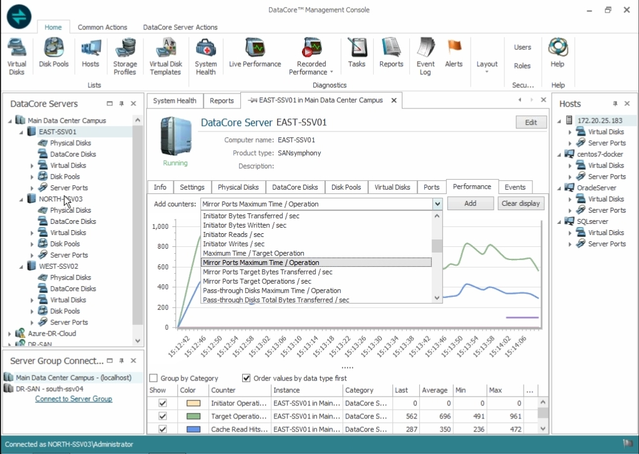Hide the Cache Read Hits counter row

163,429
